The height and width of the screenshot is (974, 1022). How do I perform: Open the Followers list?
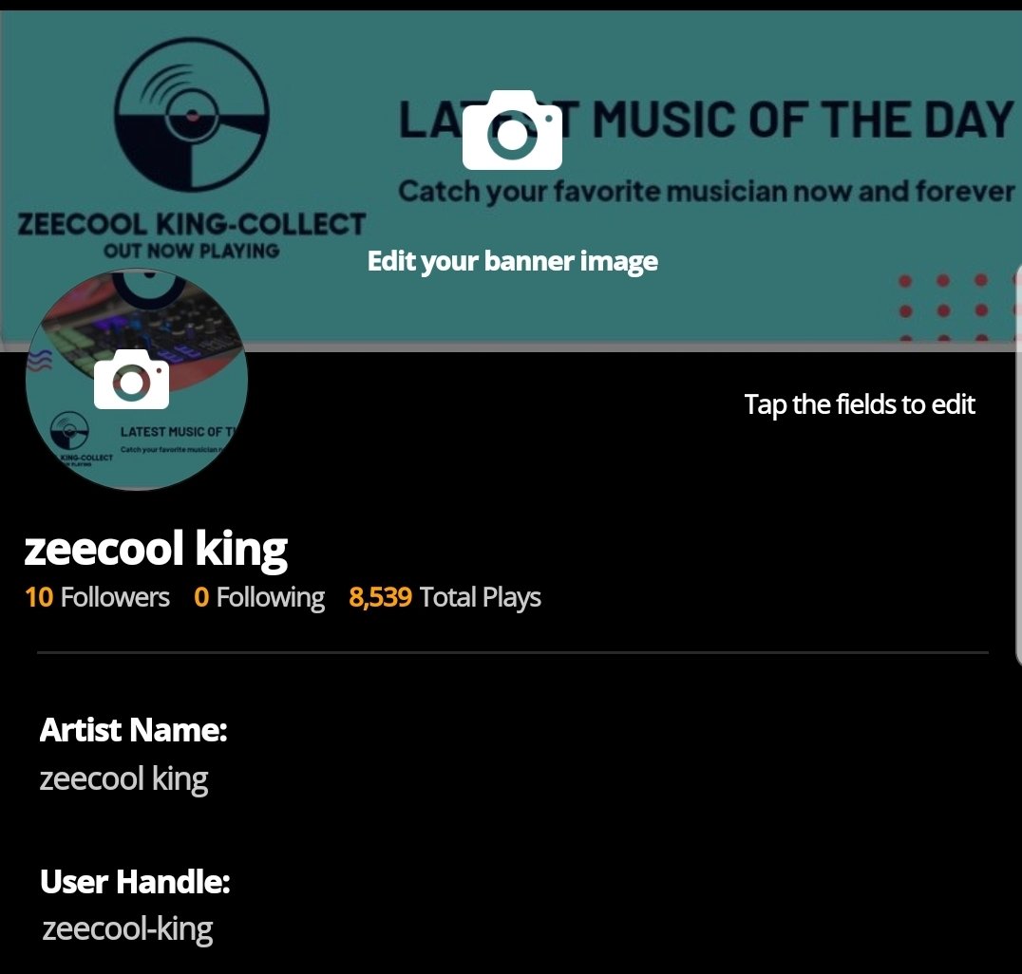97,598
